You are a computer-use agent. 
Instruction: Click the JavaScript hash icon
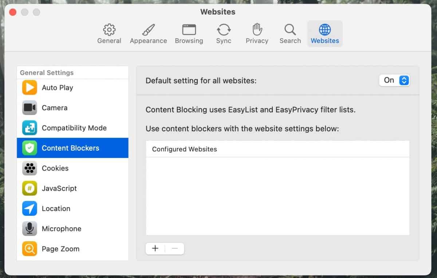point(29,188)
